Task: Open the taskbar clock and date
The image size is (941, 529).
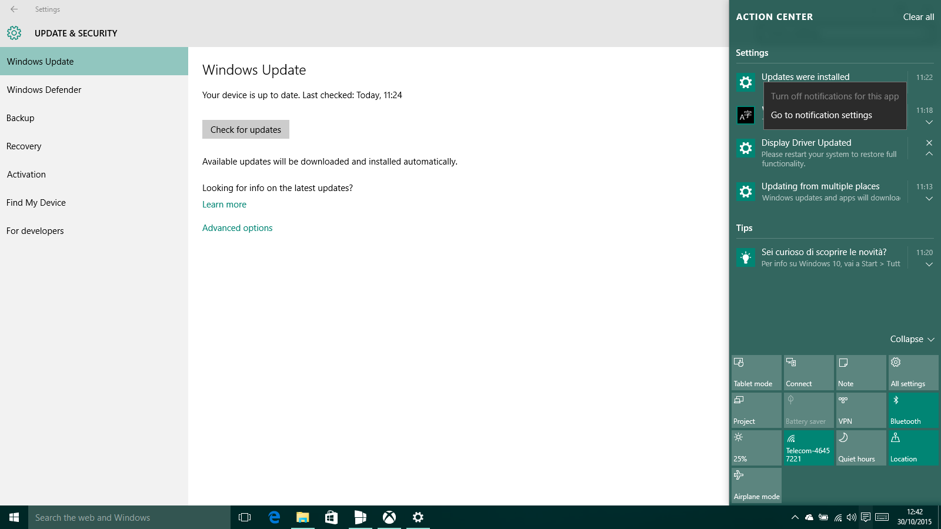Action: (x=915, y=517)
